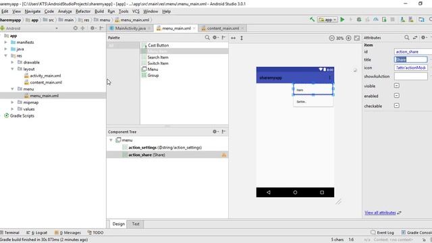Collapse the res folder

tap(6, 55)
